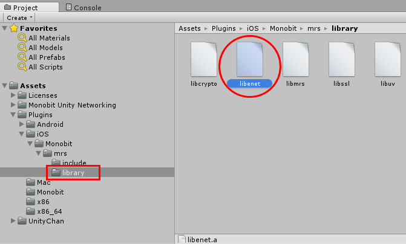Collapse the iOS folder arrow

[22, 134]
